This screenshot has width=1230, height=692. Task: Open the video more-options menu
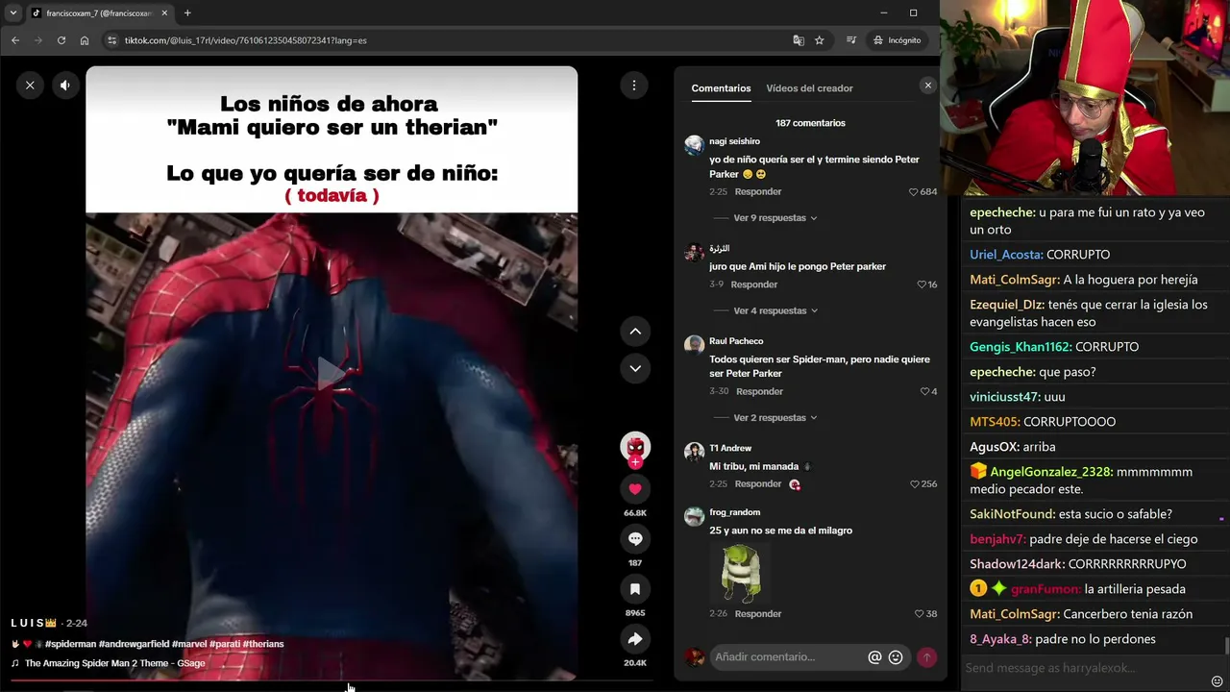pyautogui.click(x=634, y=86)
